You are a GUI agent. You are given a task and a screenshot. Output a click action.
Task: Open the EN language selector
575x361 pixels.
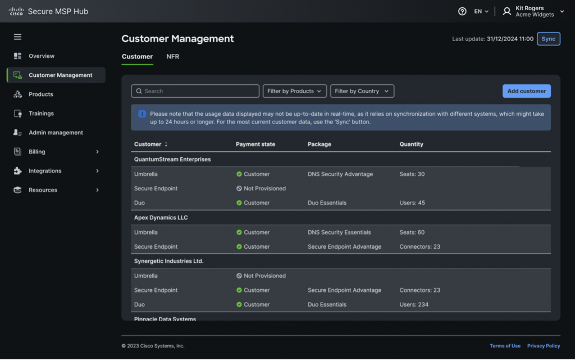(481, 11)
